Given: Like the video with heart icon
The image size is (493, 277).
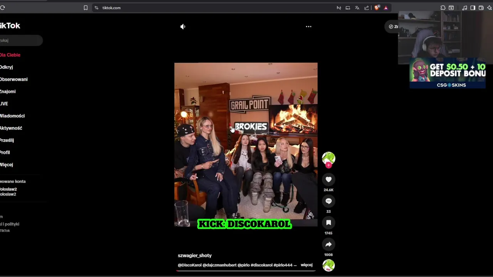Looking at the screenshot, I should (329, 179).
